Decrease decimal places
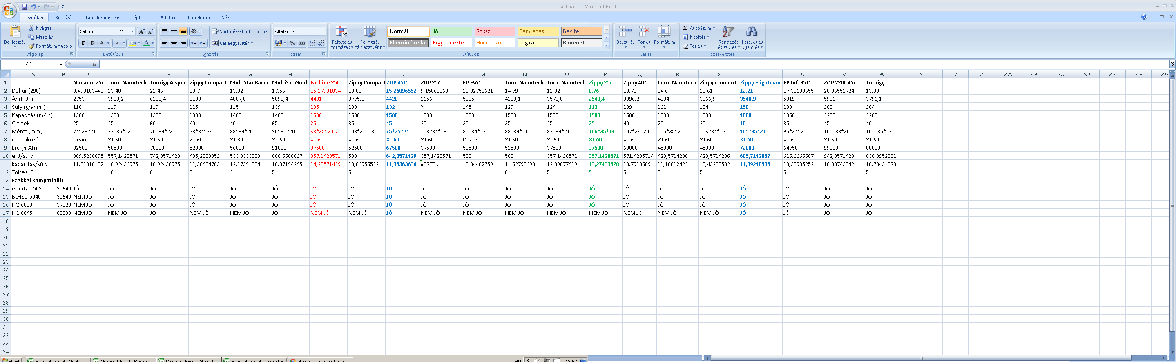Screen dimensions: 1176x362 pos(321,43)
